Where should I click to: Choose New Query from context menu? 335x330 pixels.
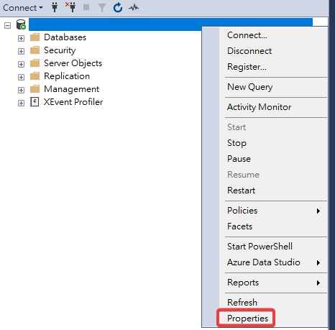click(x=249, y=87)
